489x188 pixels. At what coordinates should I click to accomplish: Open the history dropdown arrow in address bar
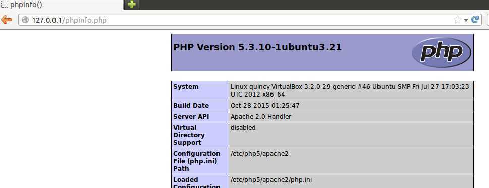click(466, 20)
